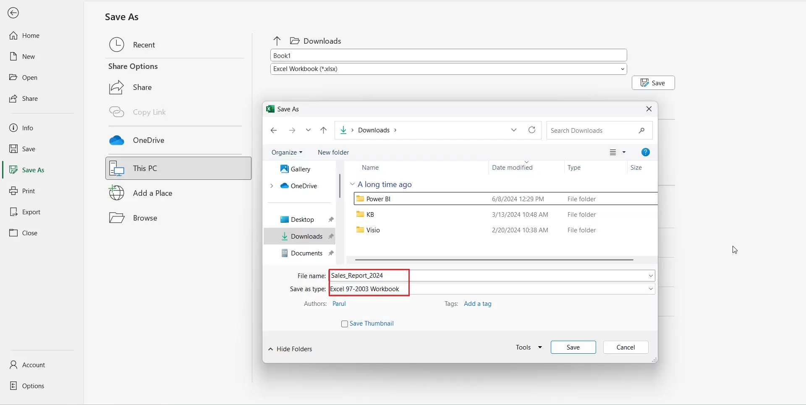Image resolution: width=806 pixels, height=405 pixels.
Task: Collapse the 'A long time ago' group
Action: 352,184
